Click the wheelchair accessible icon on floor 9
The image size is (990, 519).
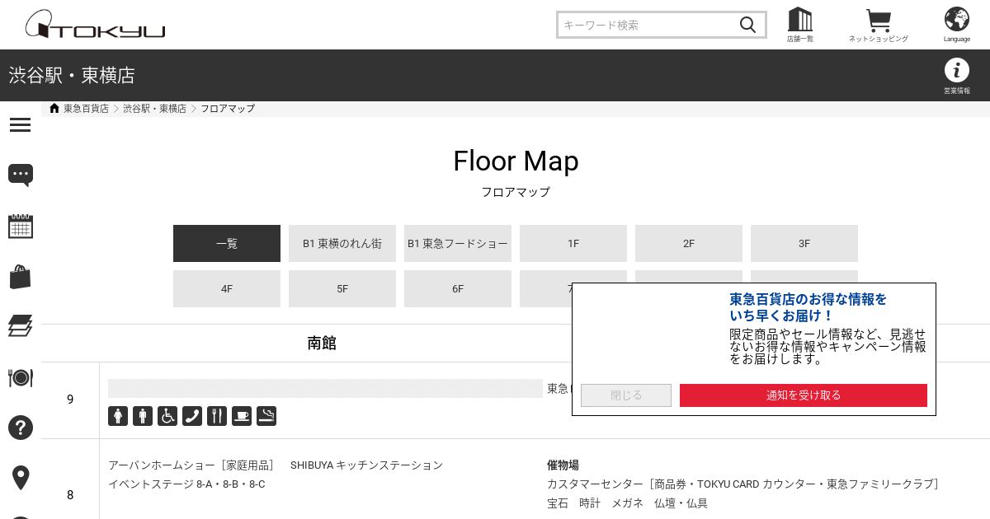coord(167,416)
